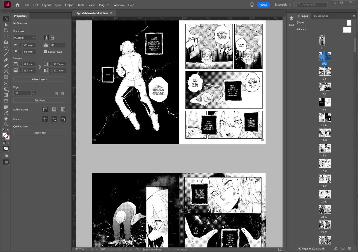358x252 pixels.
Task: Go to next page arrow in status bar
Action: tap(126, 249)
